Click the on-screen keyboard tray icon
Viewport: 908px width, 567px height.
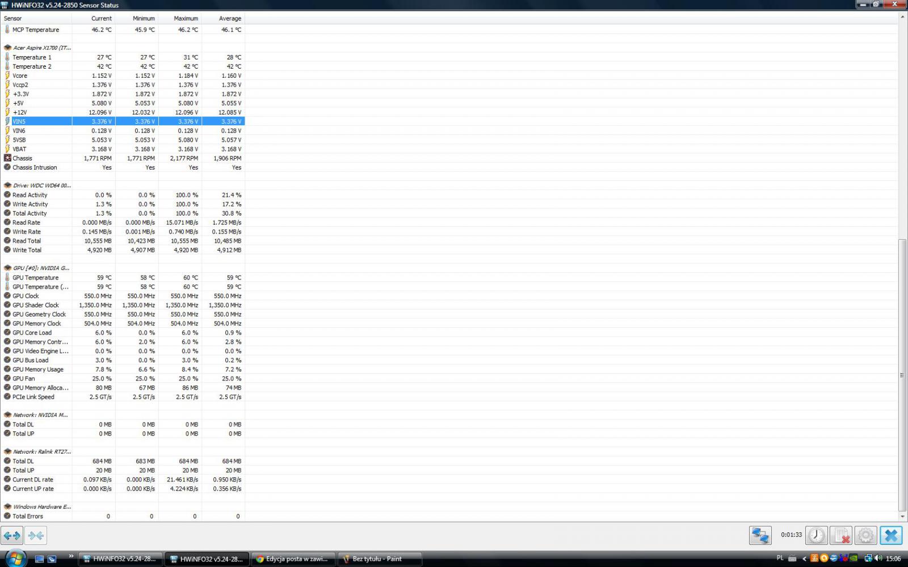click(792, 559)
